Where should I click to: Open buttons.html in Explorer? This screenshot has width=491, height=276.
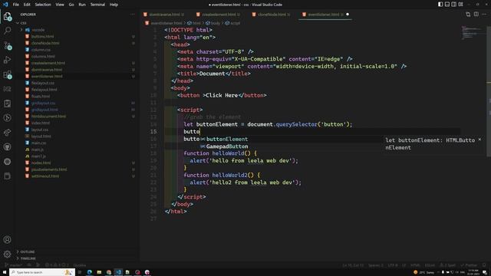[x=43, y=37]
